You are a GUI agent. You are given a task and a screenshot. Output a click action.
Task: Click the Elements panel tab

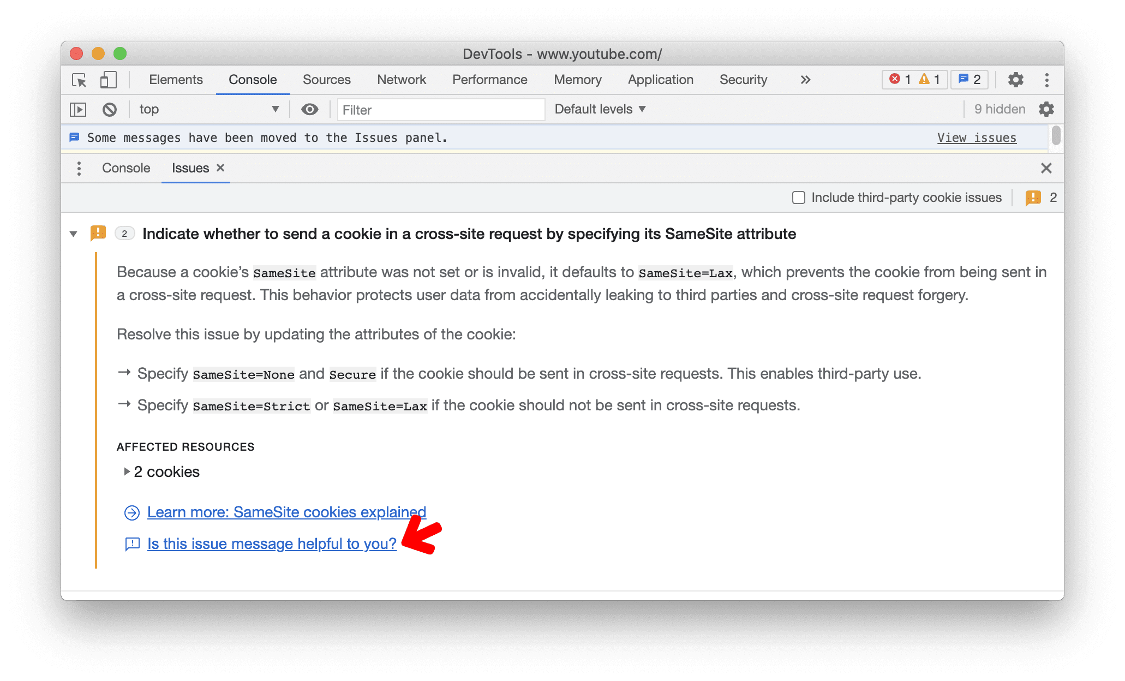176,79
